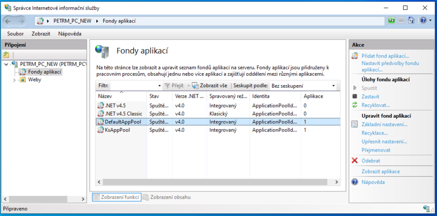Click the Back navigation arrow
437x216 pixels.
point(8,21)
